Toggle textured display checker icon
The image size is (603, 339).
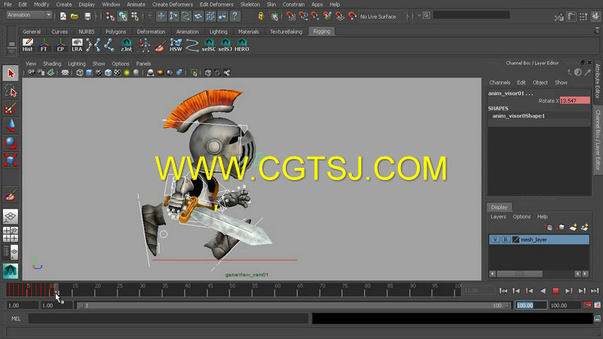[x=118, y=72]
